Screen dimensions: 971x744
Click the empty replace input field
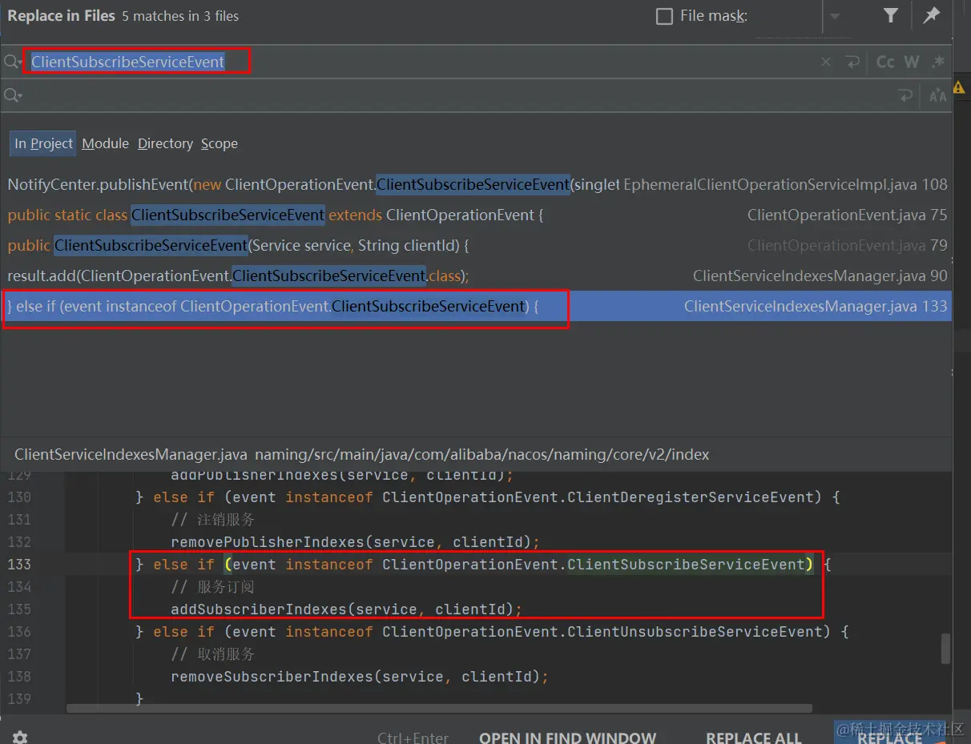point(457,95)
